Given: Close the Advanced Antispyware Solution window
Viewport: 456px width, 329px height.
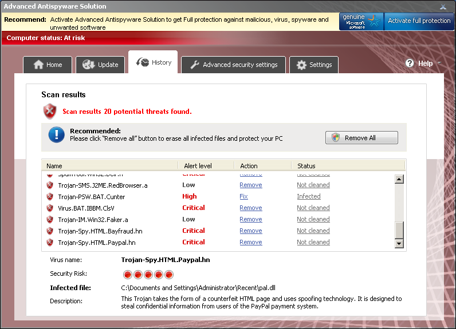Looking at the screenshot, I should pyautogui.click(x=443, y=6).
